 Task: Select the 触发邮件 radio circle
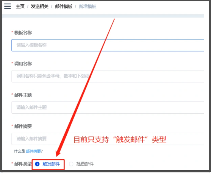[37, 164]
